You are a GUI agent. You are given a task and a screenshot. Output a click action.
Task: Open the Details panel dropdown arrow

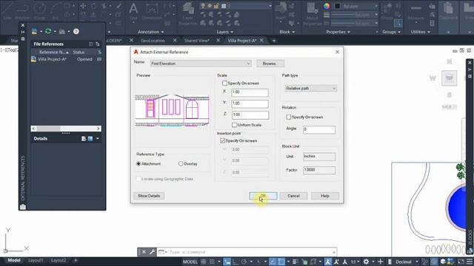point(97,139)
